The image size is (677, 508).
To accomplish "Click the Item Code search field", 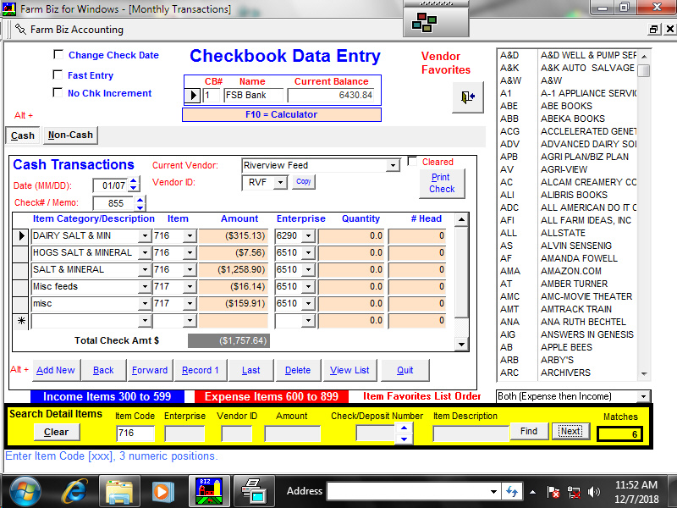I will click(135, 433).
